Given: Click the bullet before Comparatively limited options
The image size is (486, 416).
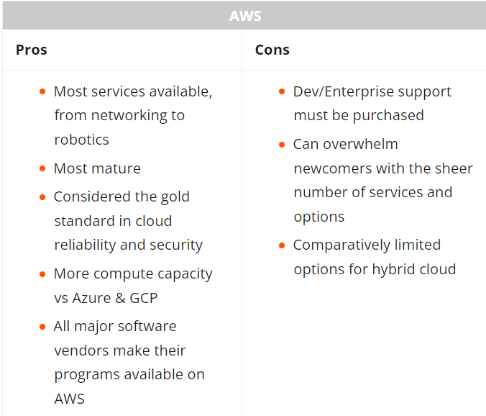Looking at the screenshot, I should click(282, 245).
